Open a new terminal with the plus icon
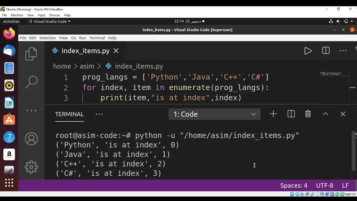 pos(273,114)
